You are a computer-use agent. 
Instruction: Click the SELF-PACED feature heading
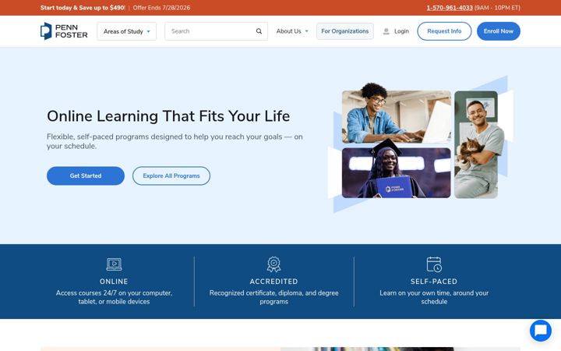434,282
